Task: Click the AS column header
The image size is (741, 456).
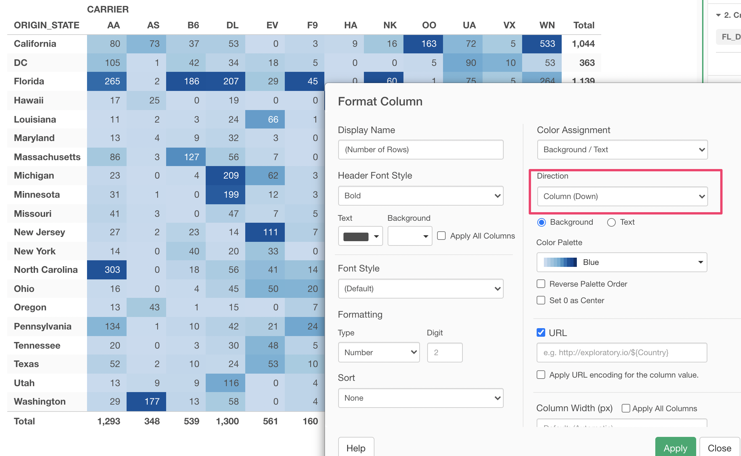Action: [x=153, y=25]
